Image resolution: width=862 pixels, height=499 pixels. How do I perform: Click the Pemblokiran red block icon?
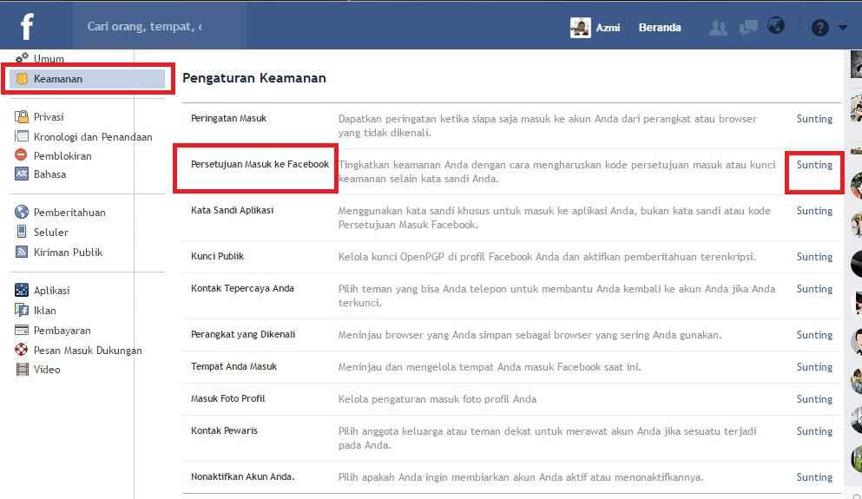(21, 155)
